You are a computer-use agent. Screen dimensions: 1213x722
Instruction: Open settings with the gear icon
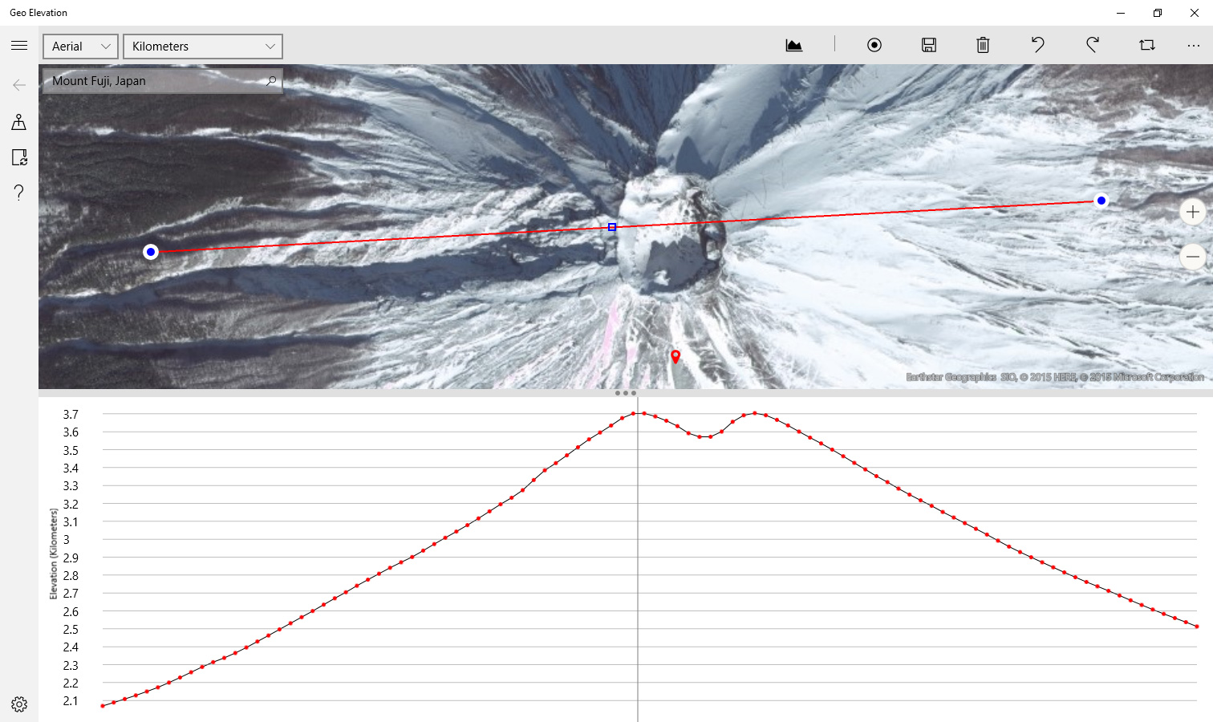pos(18,703)
